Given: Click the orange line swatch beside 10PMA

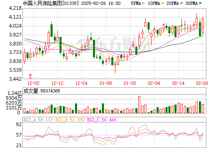Looking at the screenshot, I should pyautogui.click(x=163, y=3).
